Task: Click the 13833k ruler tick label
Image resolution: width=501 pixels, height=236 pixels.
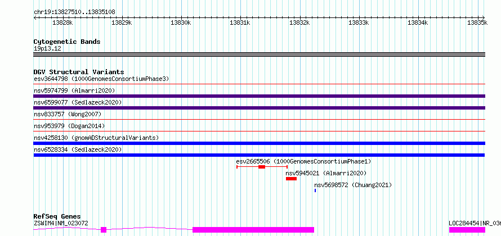Action: pos(359,22)
